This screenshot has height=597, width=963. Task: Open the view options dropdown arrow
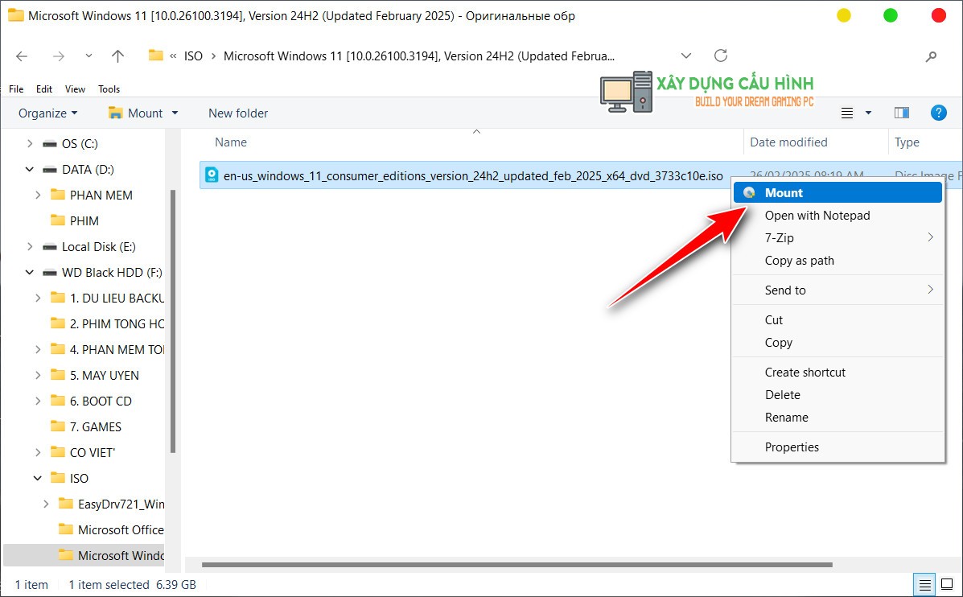[x=868, y=113]
